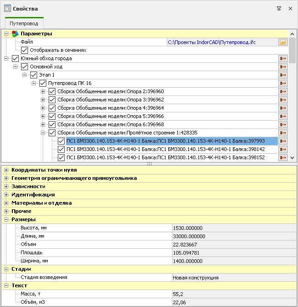
Task: Click locate icon in Опора 6:396968 row
Action: (x=283, y=124)
